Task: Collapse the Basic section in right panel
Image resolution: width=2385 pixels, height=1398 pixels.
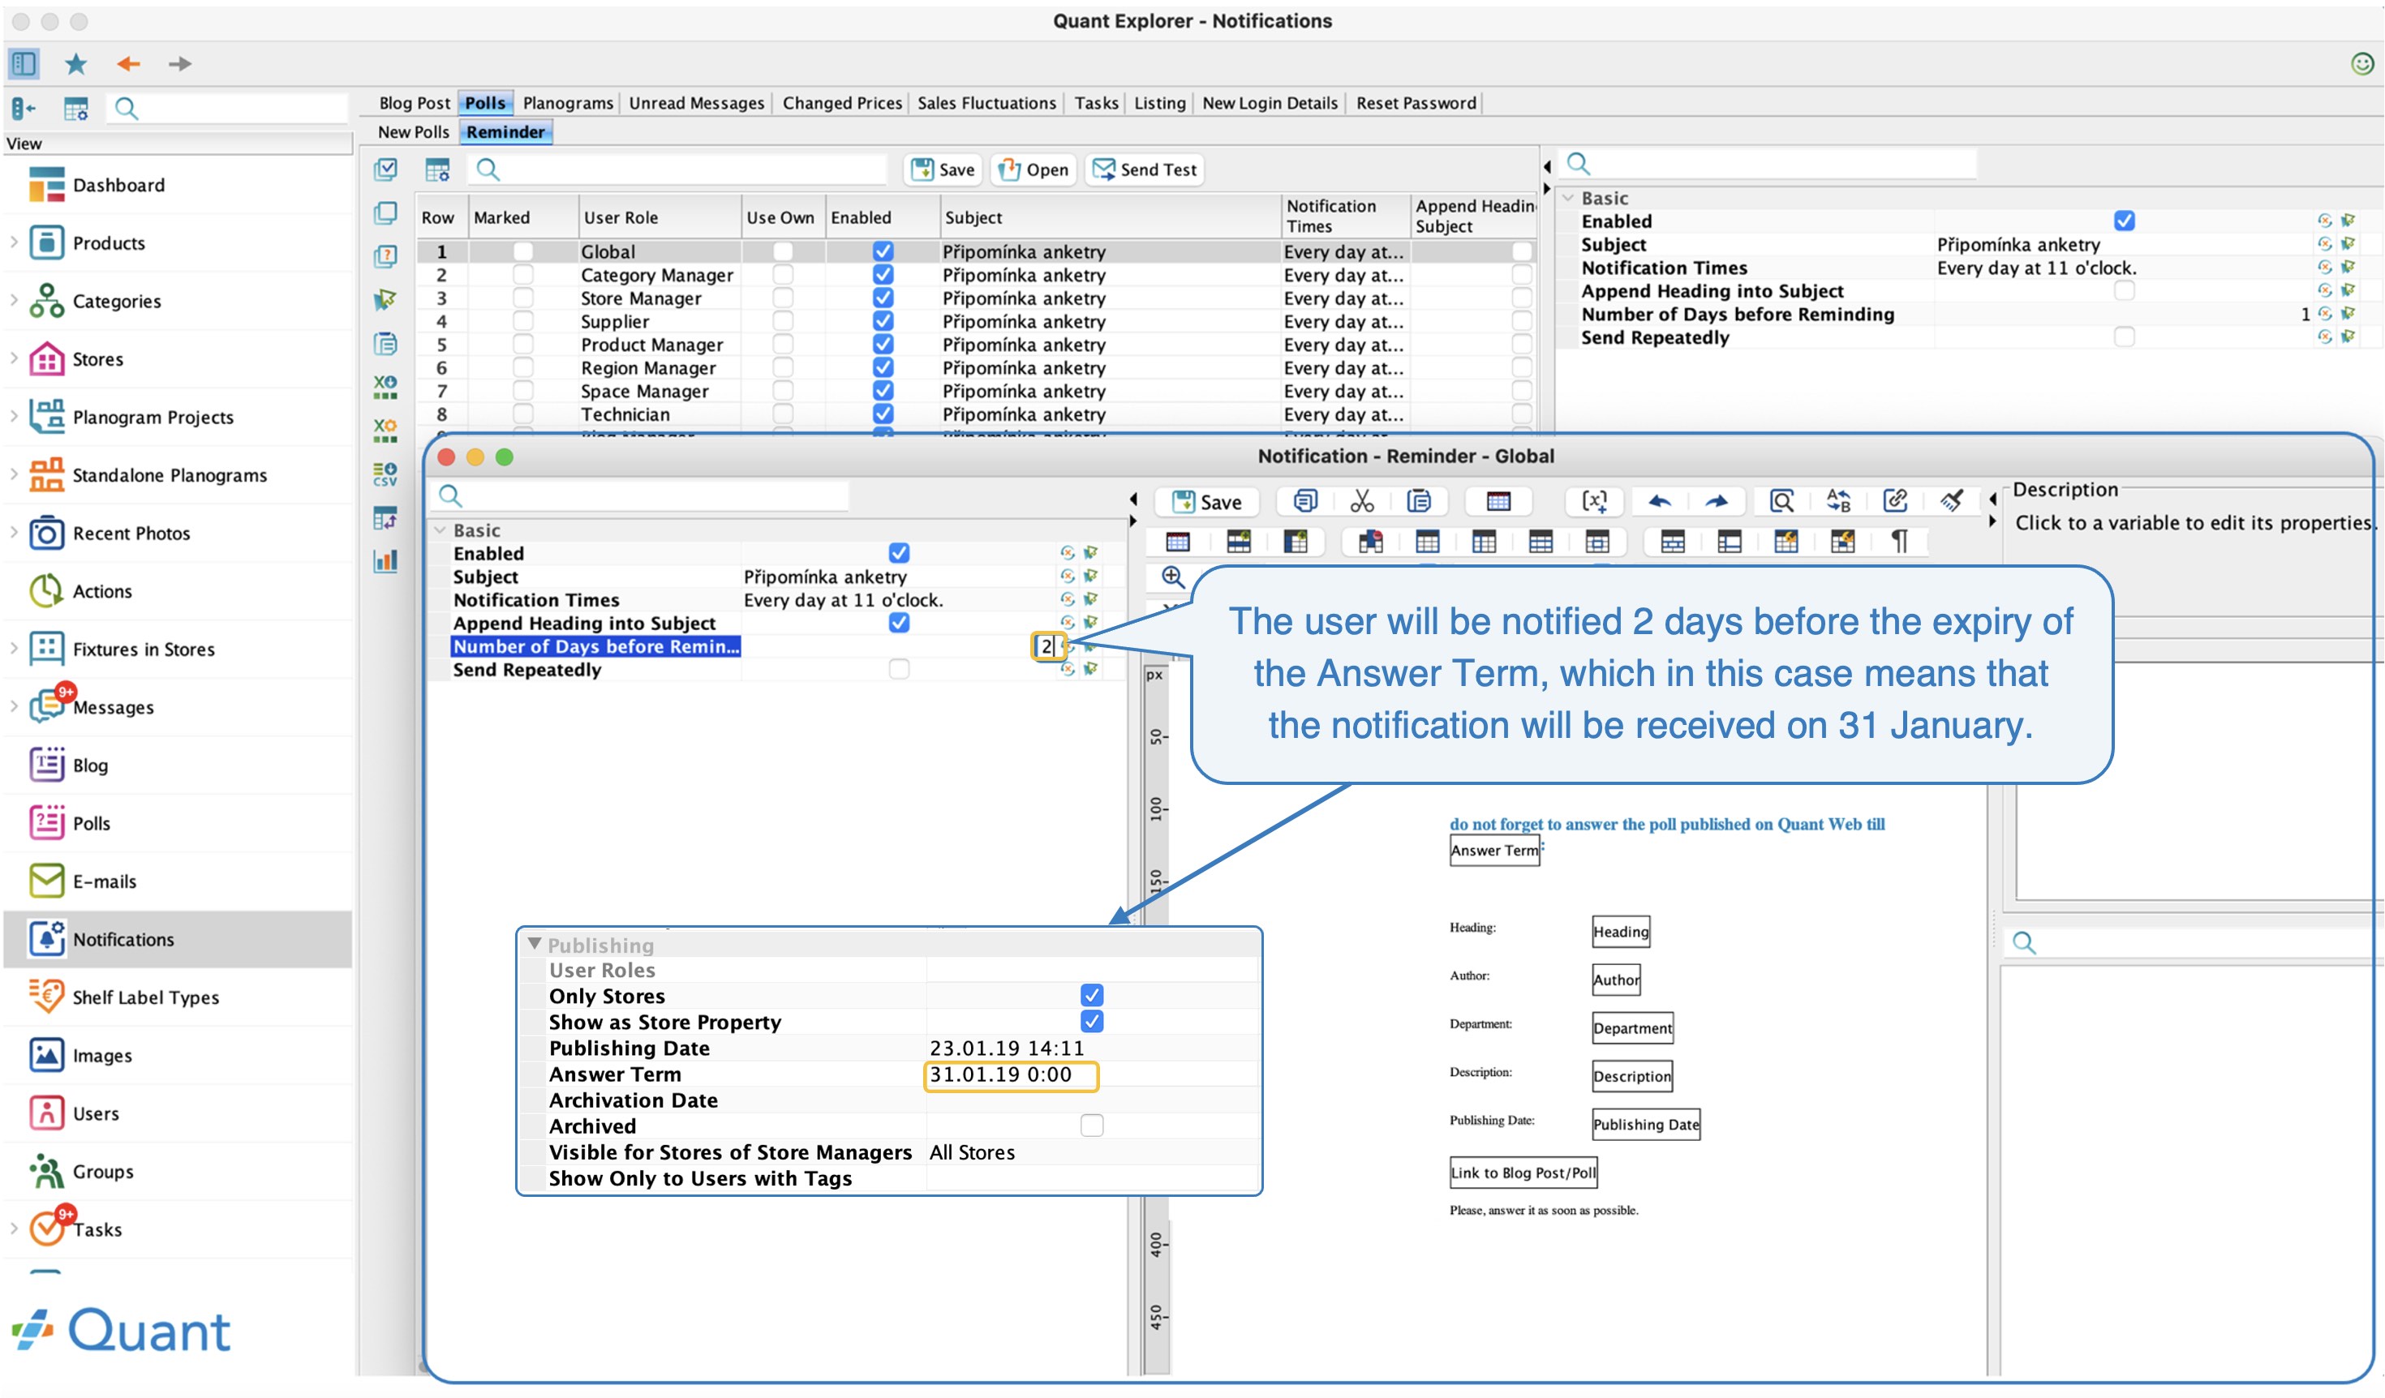Action: tap(1567, 198)
